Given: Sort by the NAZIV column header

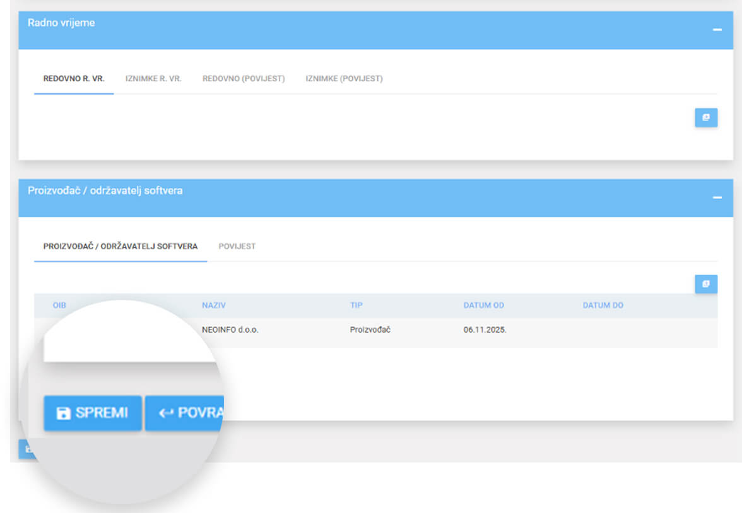Looking at the screenshot, I should pos(214,306).
